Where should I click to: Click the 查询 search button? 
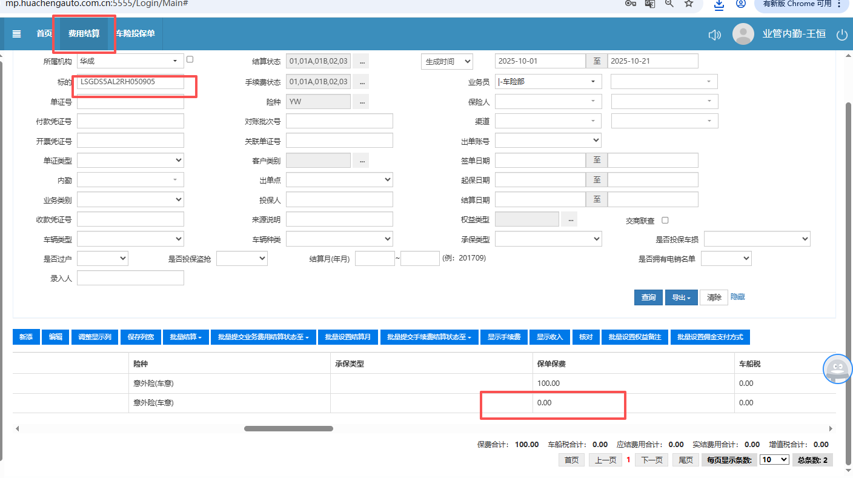click(648, 297)
